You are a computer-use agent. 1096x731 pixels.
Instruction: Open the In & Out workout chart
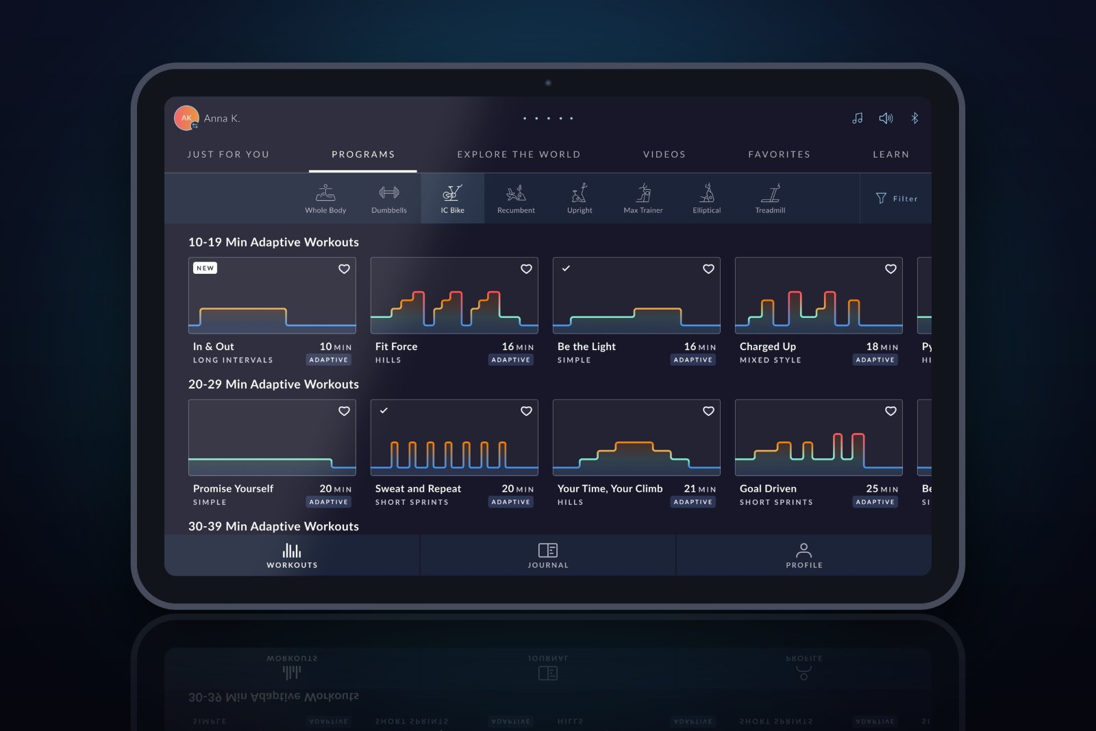tap(272, 295)
